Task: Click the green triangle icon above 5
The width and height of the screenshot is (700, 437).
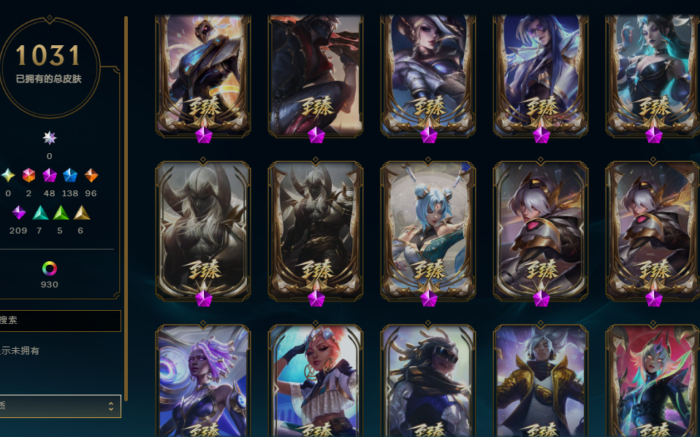Action: point(61,213)
